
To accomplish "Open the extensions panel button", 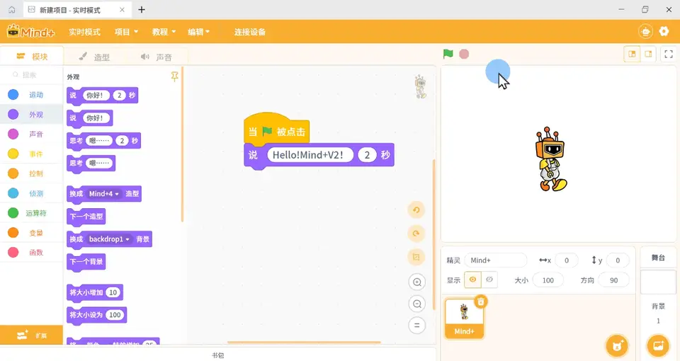I will coord(31,335).
